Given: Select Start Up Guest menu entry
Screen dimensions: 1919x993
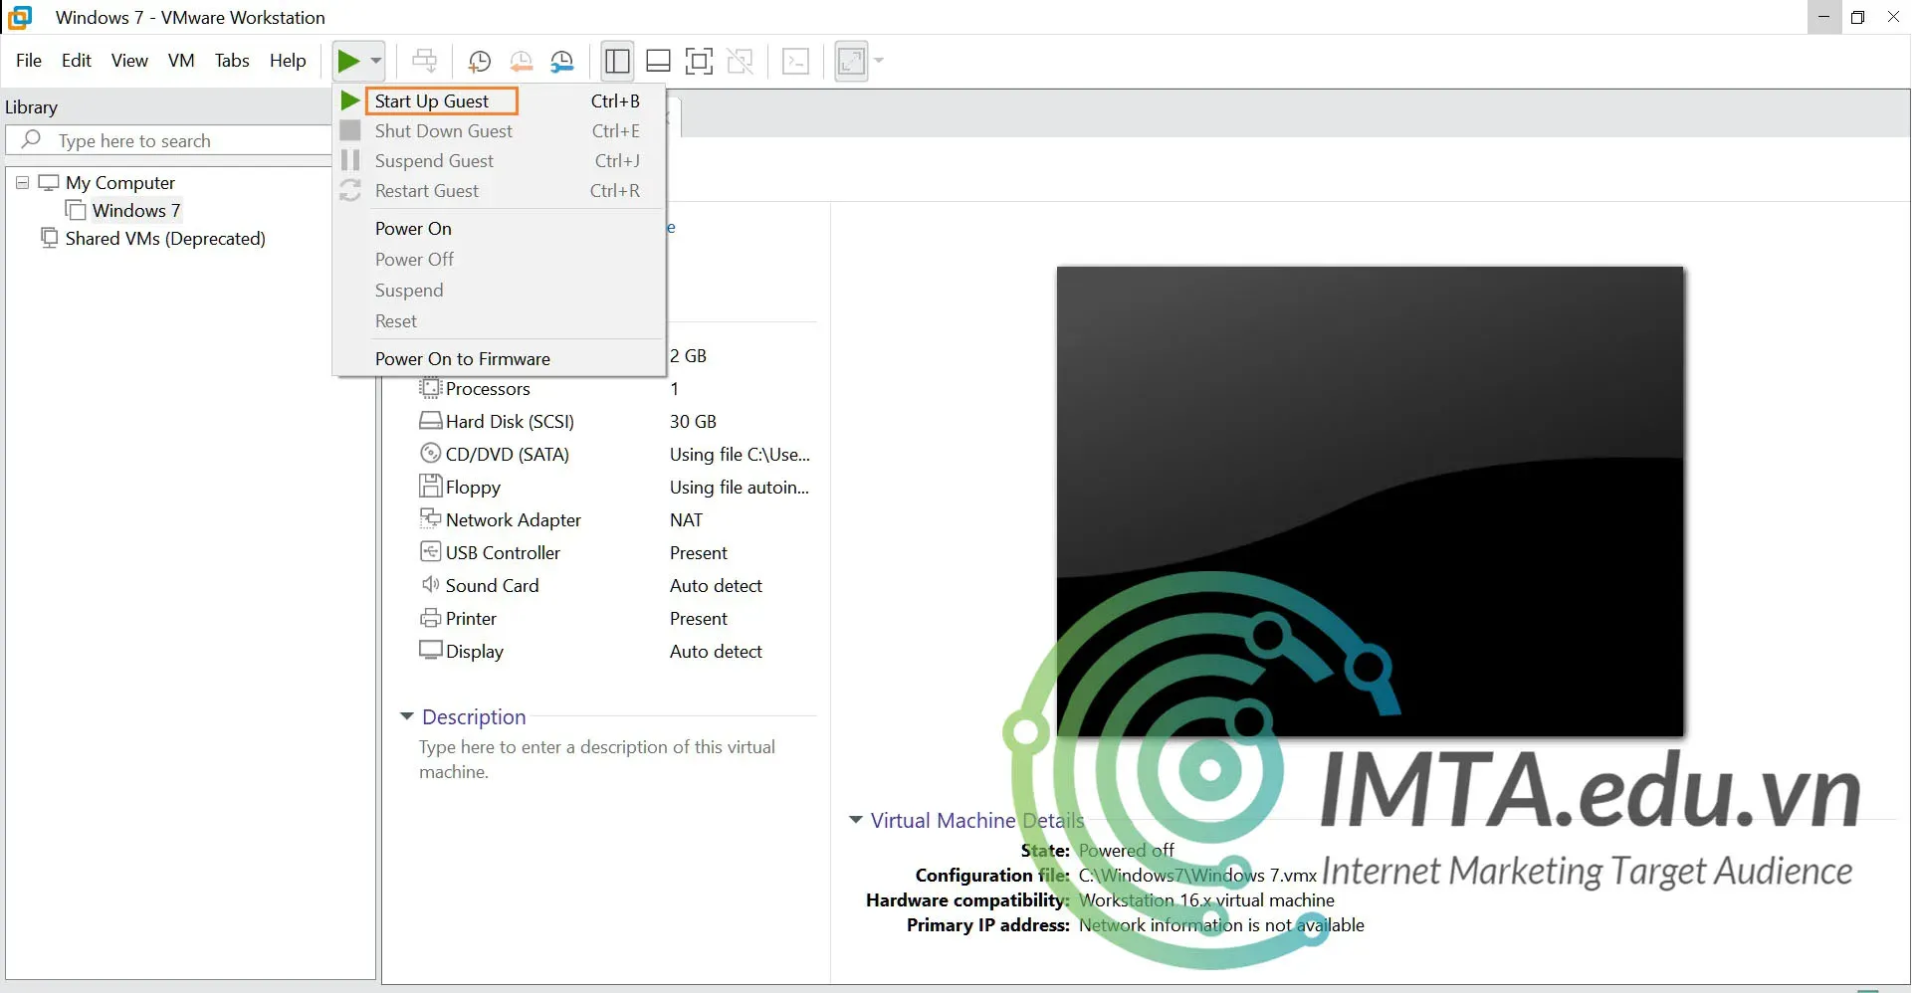Looking at the screenshot, I should (432, 101).
